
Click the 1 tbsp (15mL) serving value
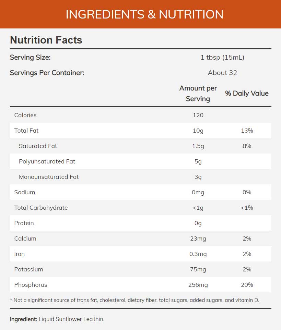click(x=222, y=58)
